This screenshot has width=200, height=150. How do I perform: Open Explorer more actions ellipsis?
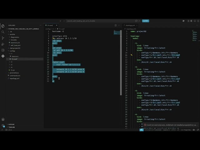(x=41, y=25)
